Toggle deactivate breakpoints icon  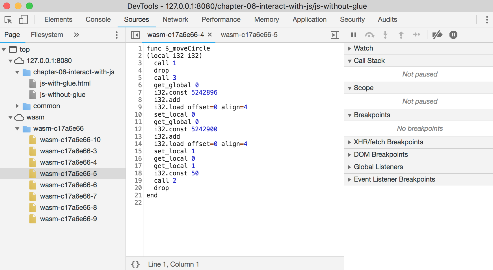coord(437,35)
